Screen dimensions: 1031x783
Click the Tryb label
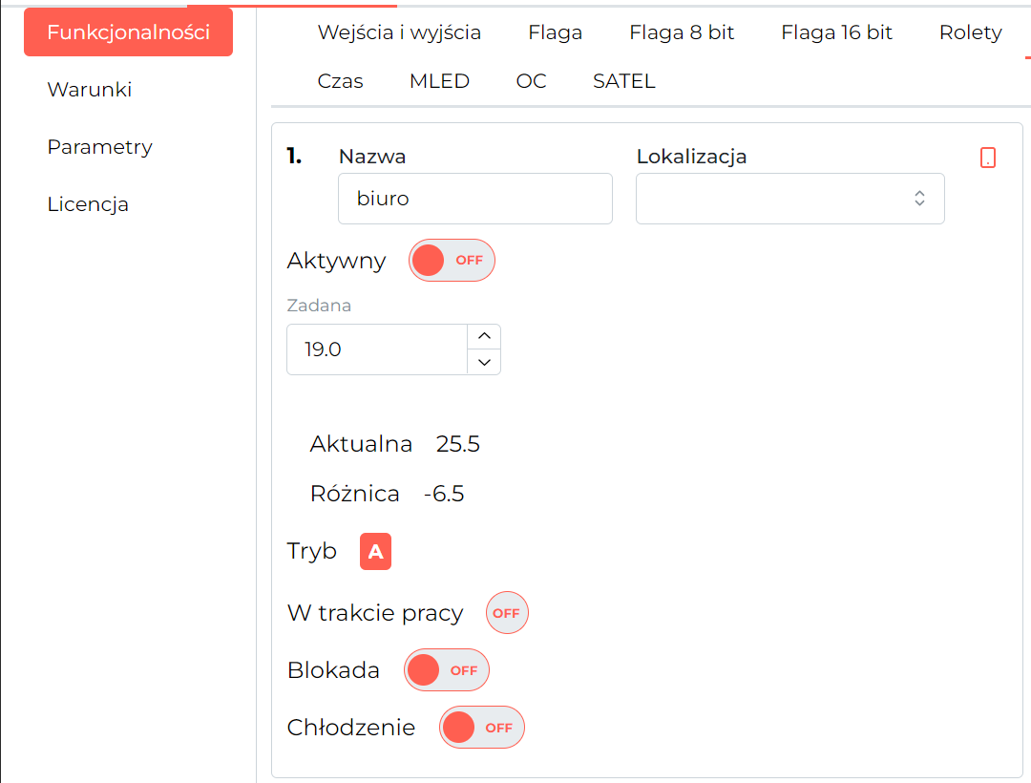point(311,551)
